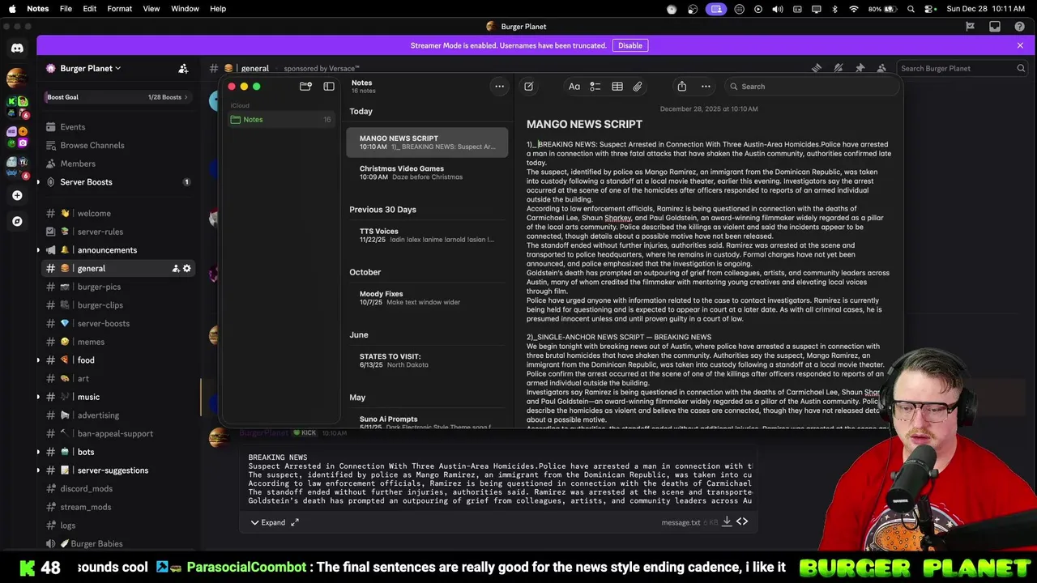Open Server Boosts
This screenshot has height=583, width=1037.
(x=117, y=182)
